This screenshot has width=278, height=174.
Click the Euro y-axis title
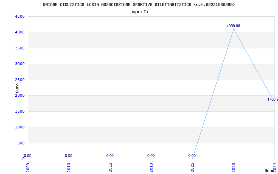click(x=17, y=88)
